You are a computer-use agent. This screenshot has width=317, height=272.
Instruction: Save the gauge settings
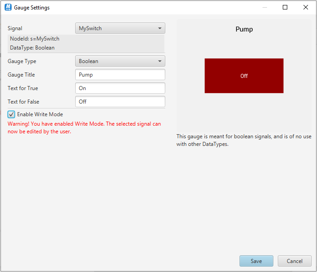[x=256, y=261]
